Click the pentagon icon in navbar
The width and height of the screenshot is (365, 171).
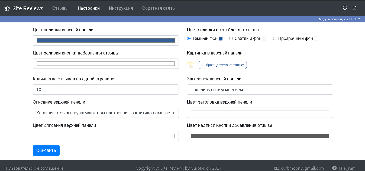[x=345, y=8]
